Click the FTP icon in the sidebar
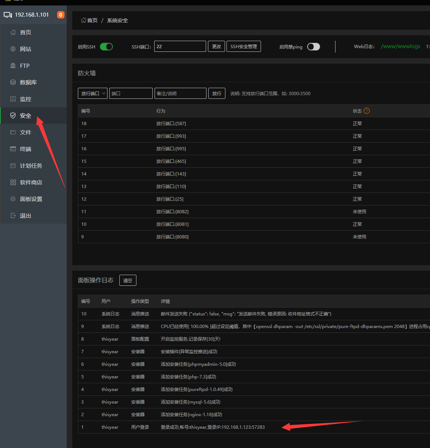Image resolution: width=430 pixels, height=448 pixels. pos(13,66)
